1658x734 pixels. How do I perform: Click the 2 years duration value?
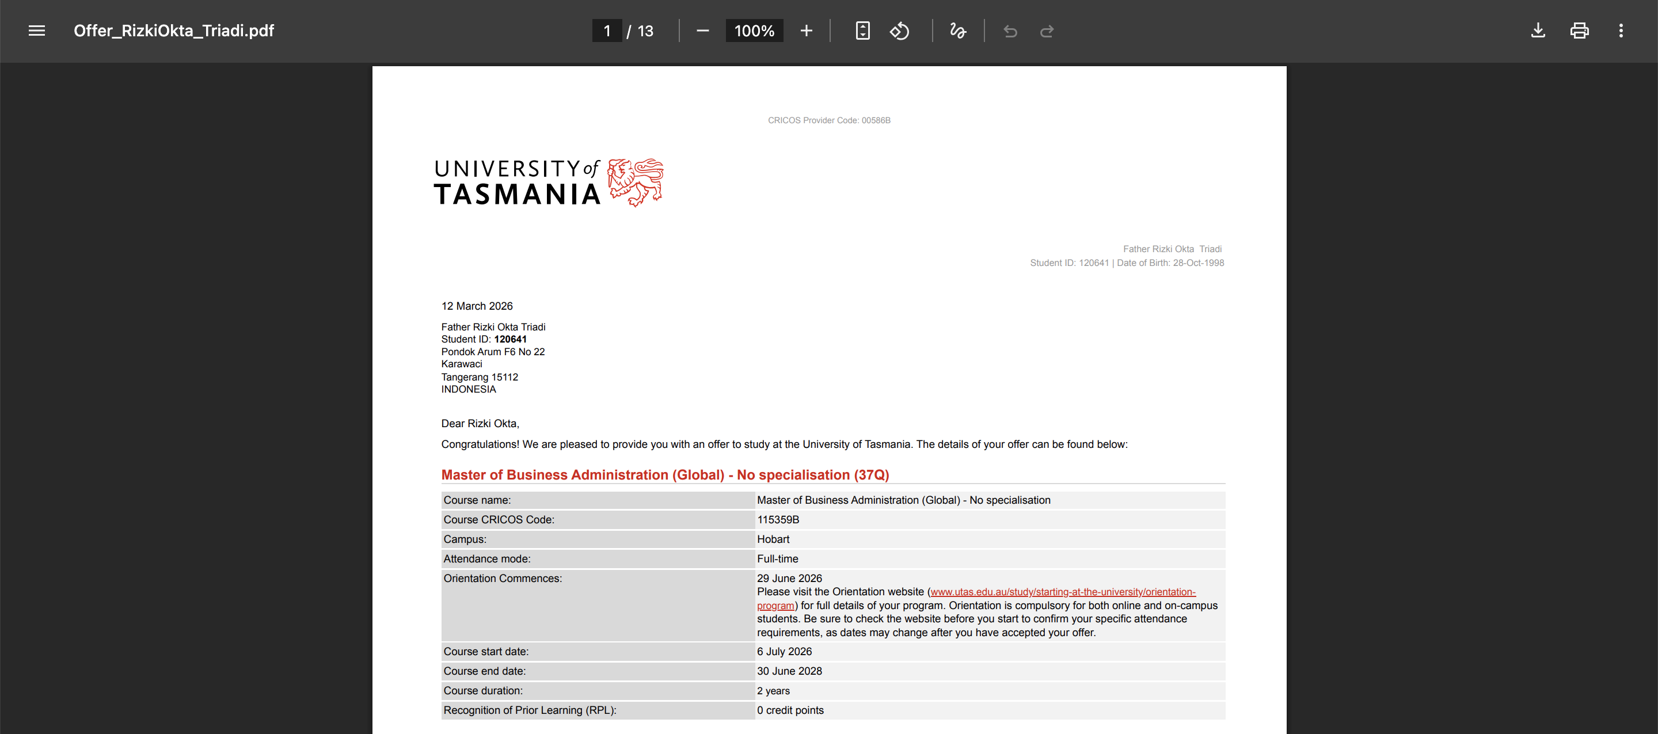coord(773,691)
